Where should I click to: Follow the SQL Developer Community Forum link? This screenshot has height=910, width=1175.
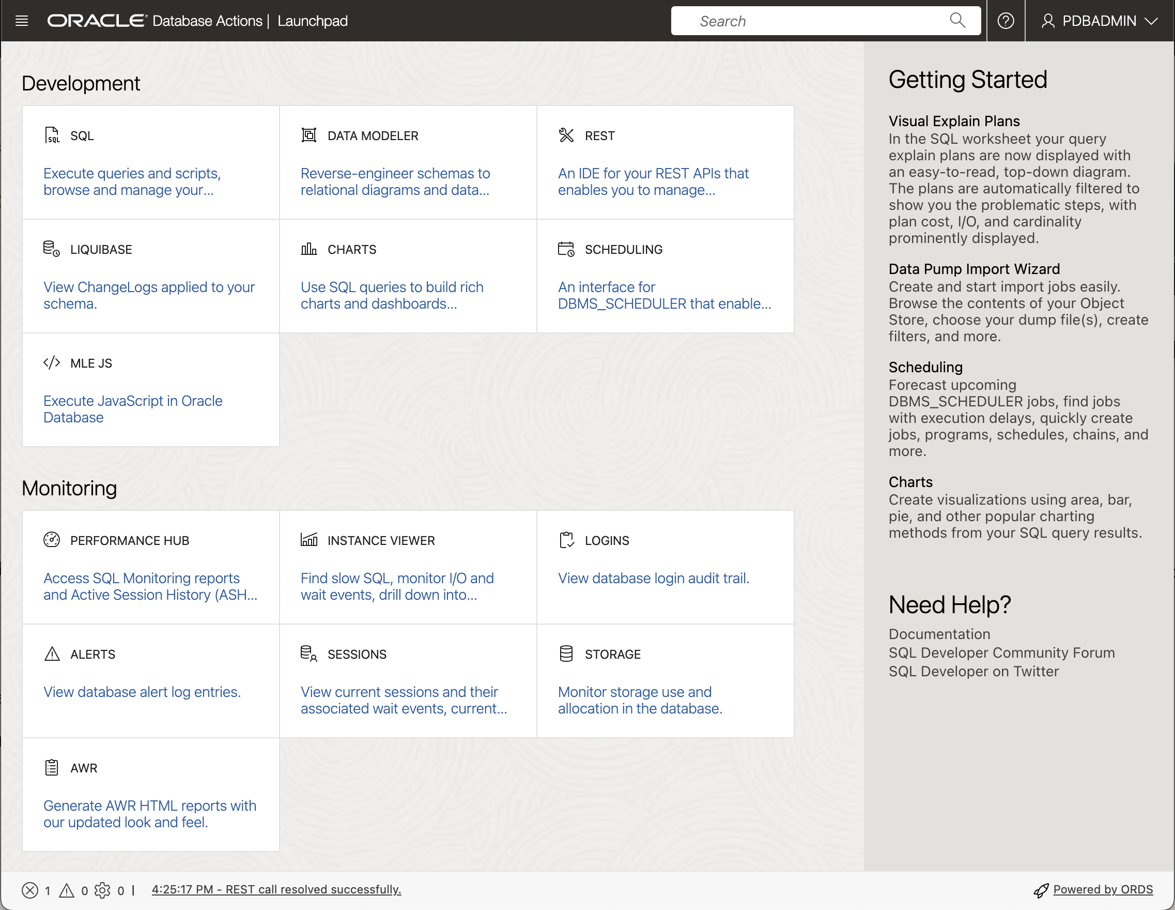1001,653
